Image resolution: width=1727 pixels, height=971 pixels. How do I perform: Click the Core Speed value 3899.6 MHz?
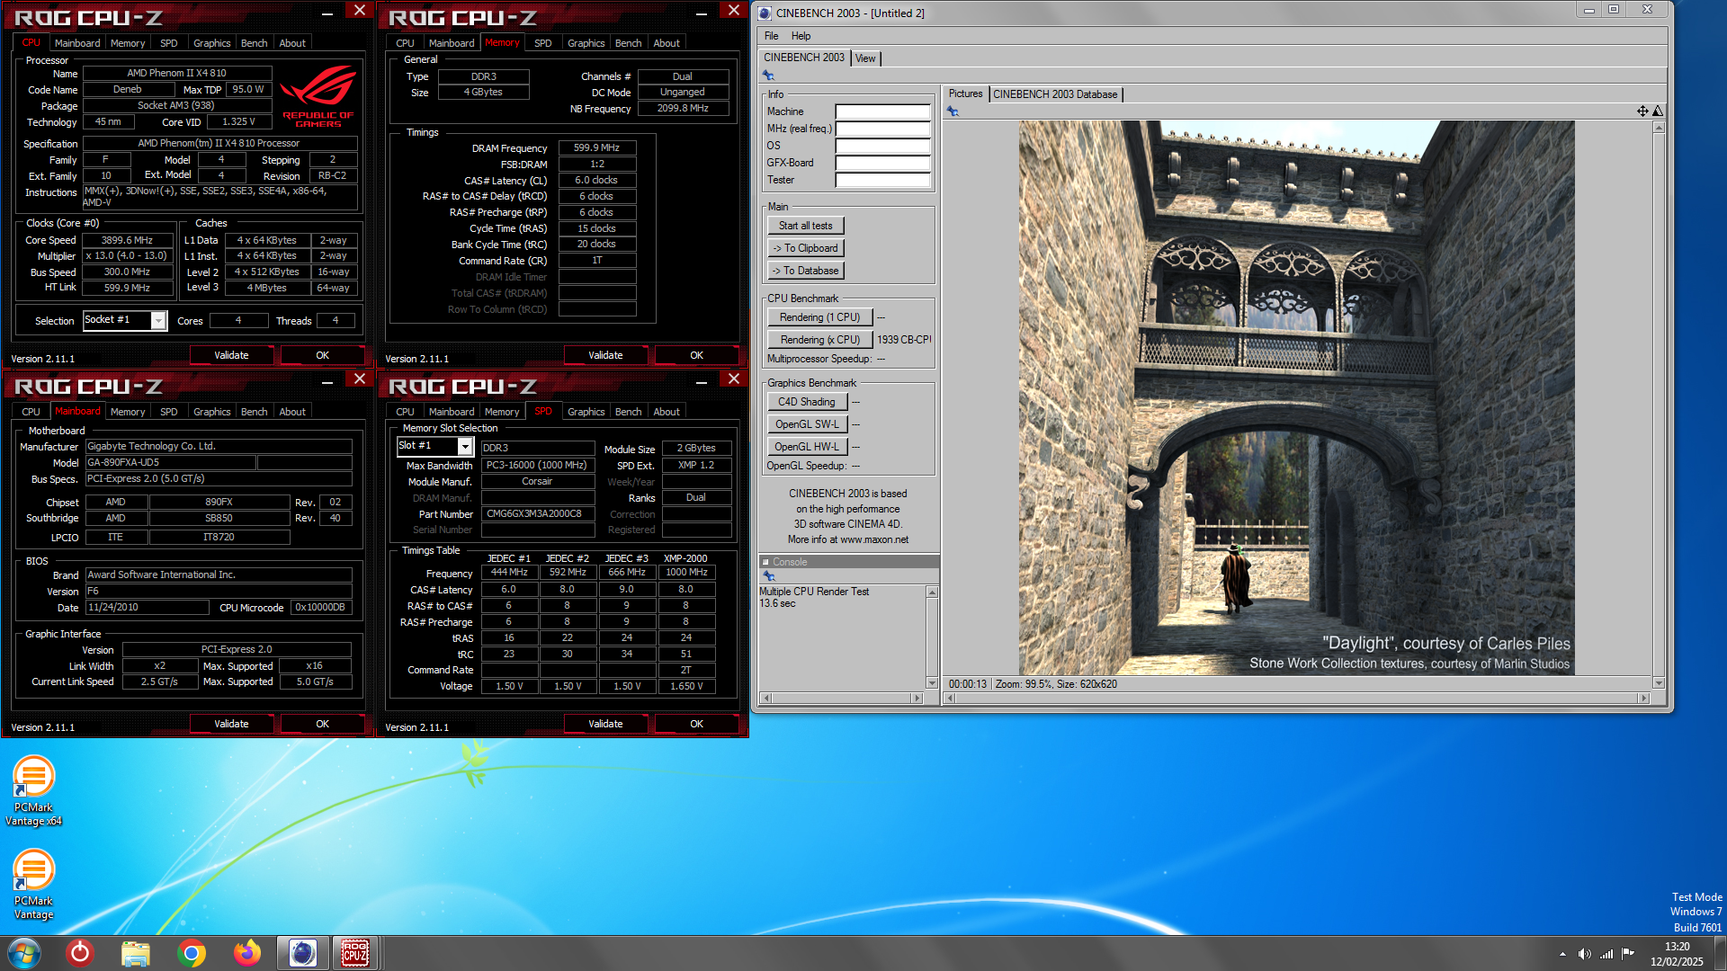[x=127, y=240]
